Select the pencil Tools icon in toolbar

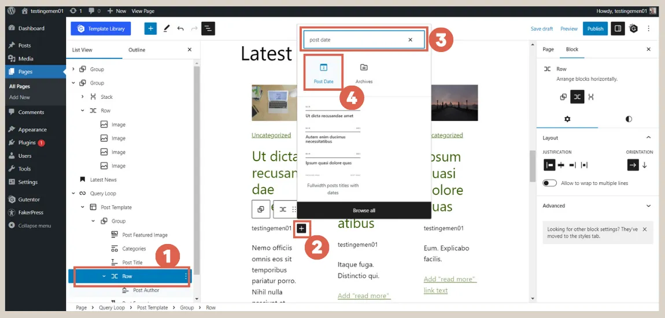(x=167, y=29)
